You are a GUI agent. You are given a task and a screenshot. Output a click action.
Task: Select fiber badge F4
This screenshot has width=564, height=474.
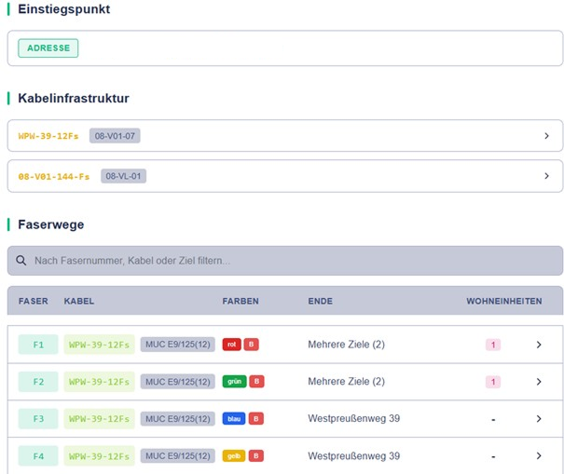[x=38, y=456]
